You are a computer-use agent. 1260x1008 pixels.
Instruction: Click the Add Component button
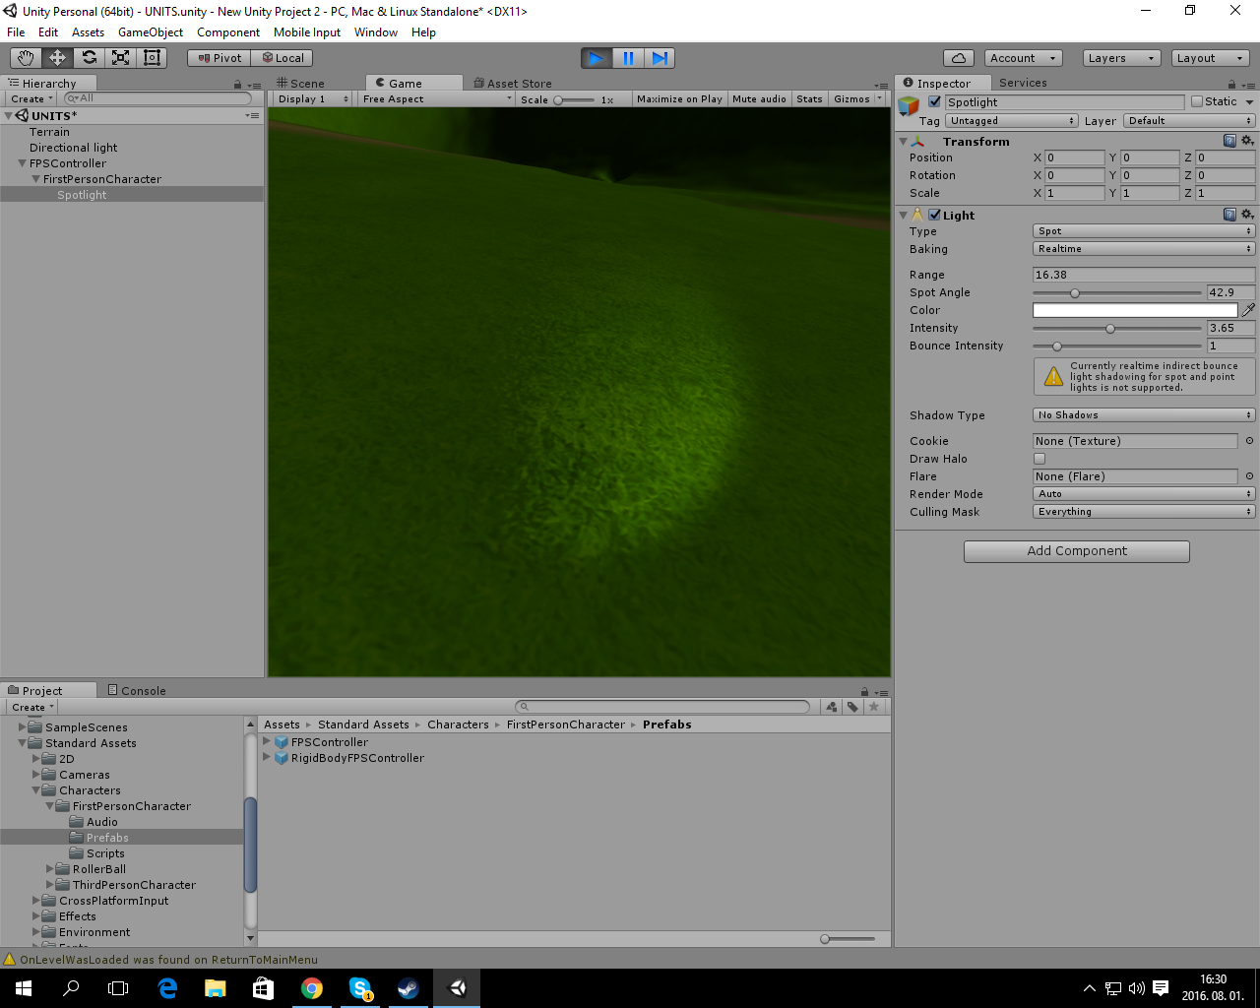pyautogui.click(x=1077, y=551)
